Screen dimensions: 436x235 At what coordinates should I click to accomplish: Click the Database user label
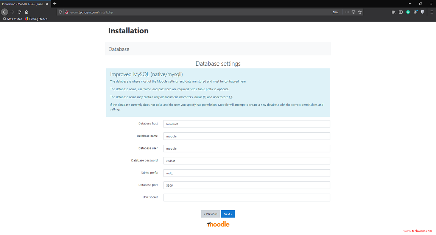point(148,148)
